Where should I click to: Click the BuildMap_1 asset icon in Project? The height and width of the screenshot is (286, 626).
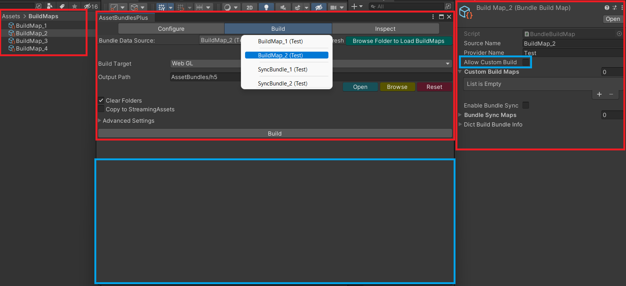[x=11, y=26]
